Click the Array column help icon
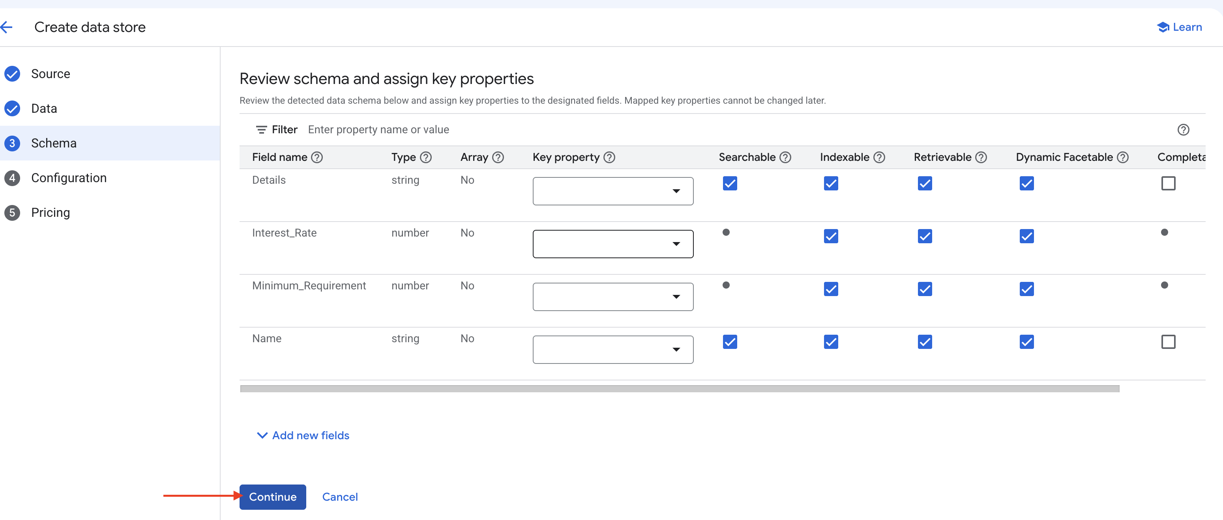1223x520 pixels. click(x=498, y=158)
